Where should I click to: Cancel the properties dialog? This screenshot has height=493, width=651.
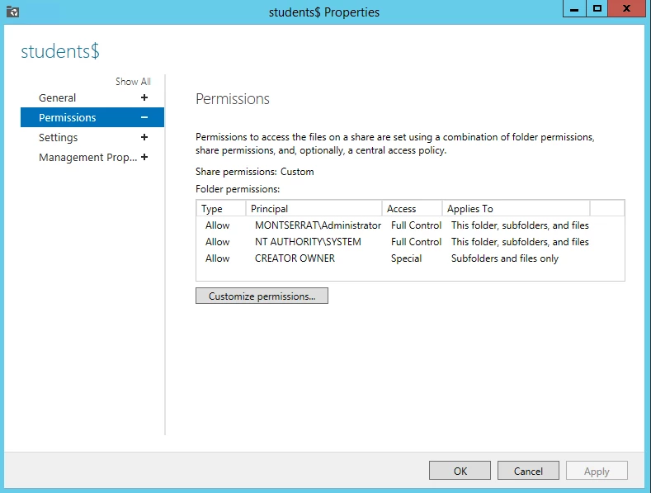point(528,471)
